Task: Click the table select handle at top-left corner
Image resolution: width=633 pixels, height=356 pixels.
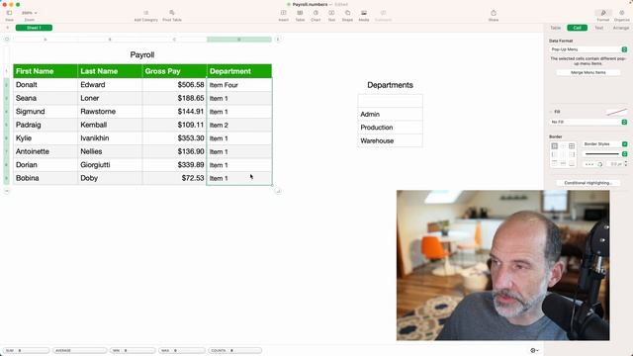Action: tap(7, 40)
